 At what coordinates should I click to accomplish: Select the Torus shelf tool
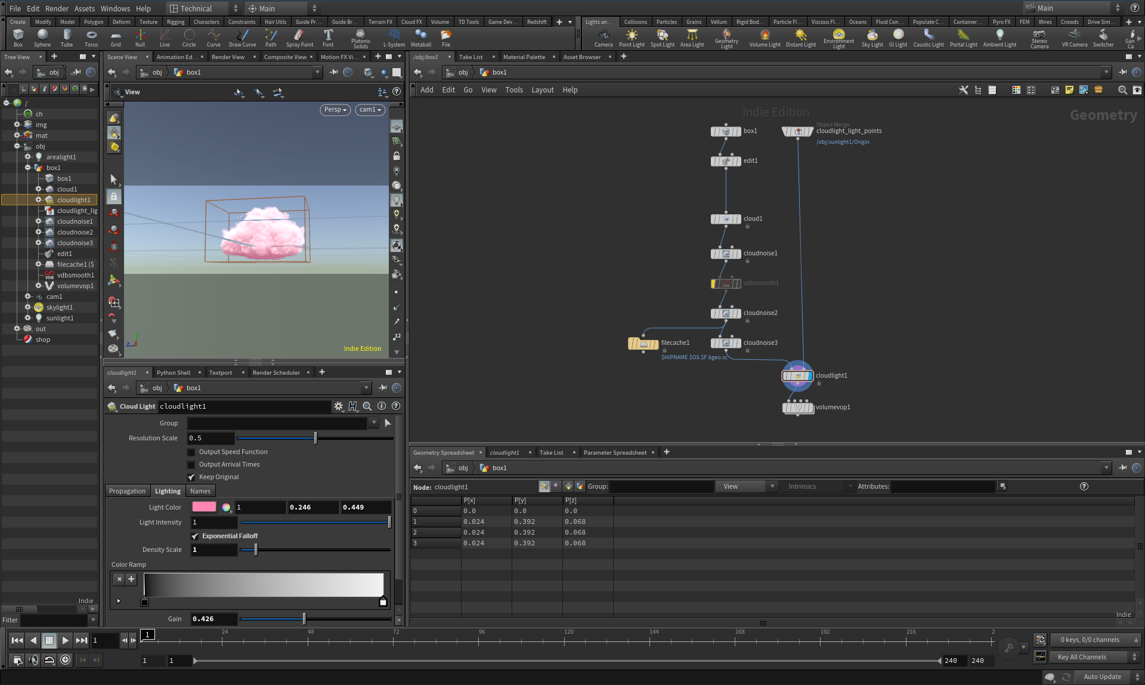pyautogui.click(x=91, y=38)
